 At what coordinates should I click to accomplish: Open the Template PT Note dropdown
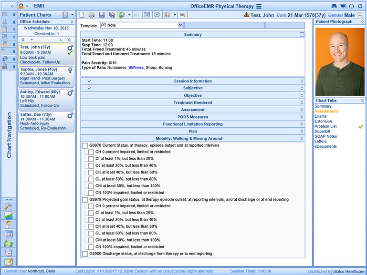click(180, 25)
